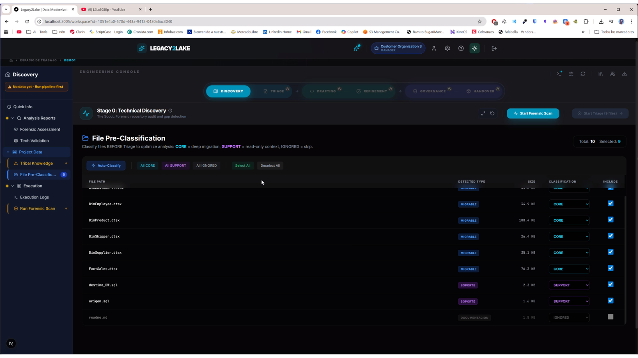
Task: Uncheck include for FactSales.dtsx
Action: [x=610, y=268]
